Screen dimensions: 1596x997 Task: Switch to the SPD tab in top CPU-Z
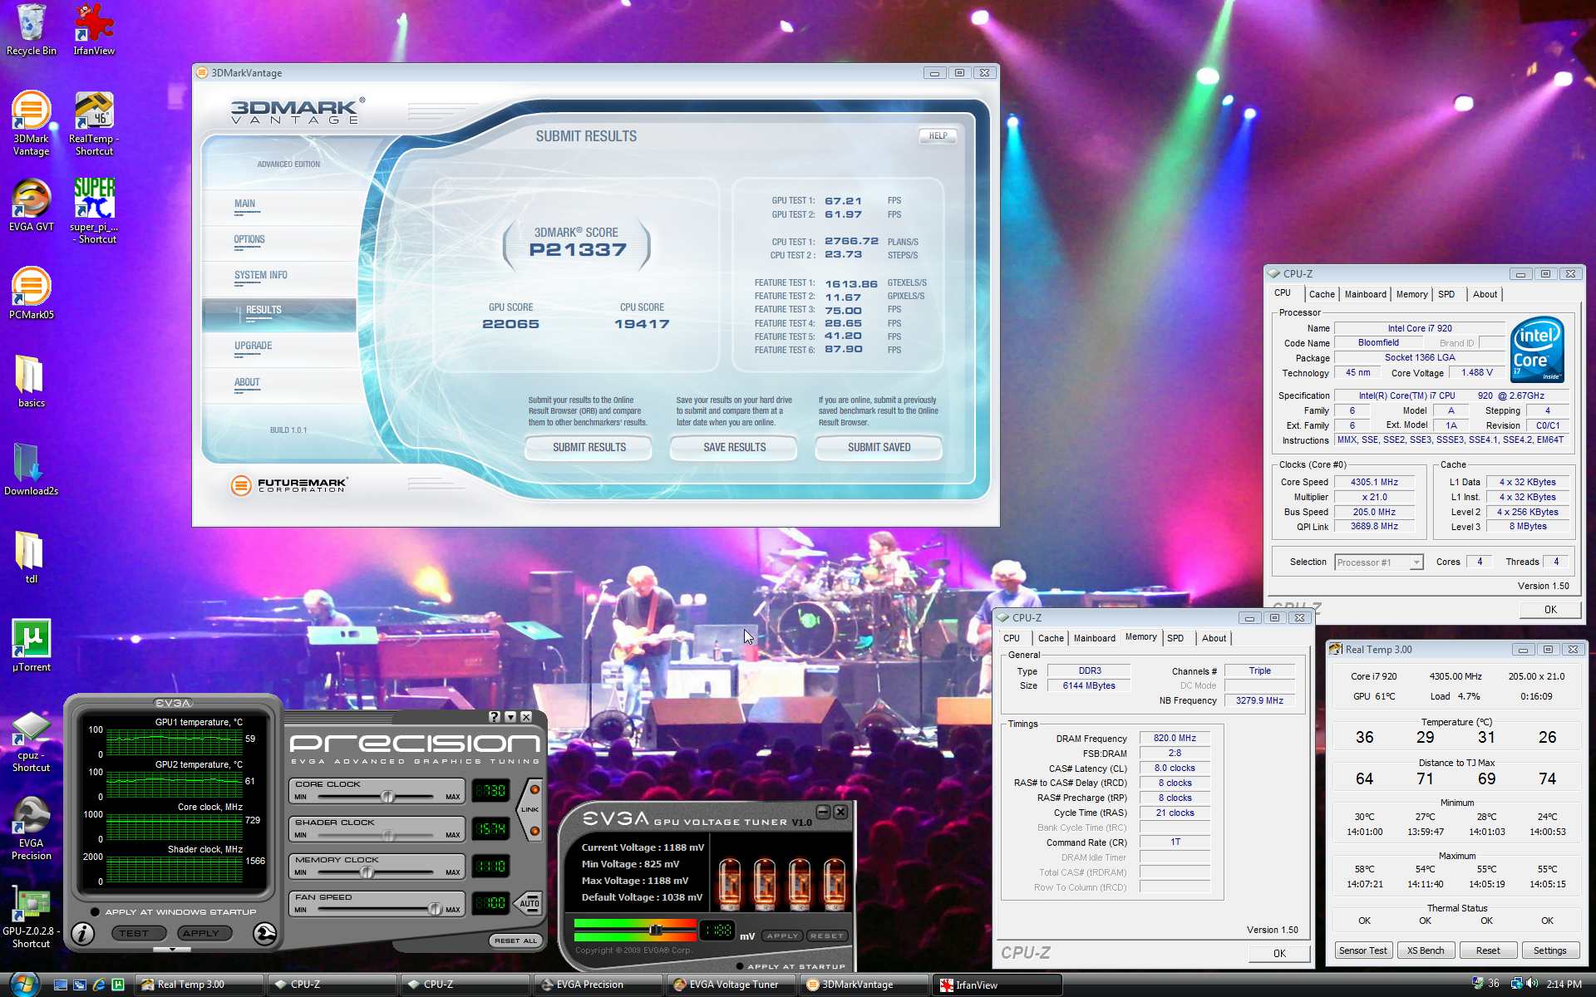pos(1446,294)
